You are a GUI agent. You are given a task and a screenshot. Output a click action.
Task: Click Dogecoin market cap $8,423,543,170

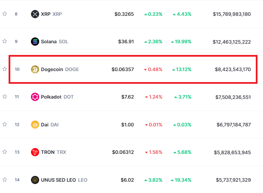click(233, 69)
